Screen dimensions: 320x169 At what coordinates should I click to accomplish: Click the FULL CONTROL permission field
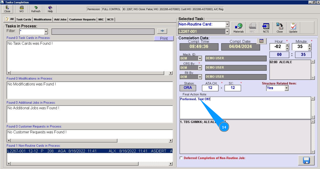(x=111, y=9)
